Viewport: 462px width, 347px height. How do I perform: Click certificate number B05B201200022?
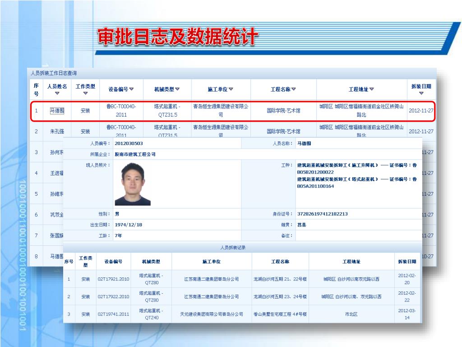point(315,172)
